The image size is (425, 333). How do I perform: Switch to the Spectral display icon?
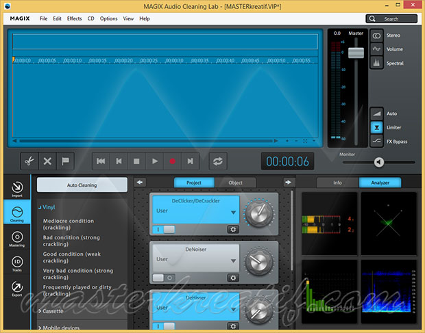click(x=376, y=63)
